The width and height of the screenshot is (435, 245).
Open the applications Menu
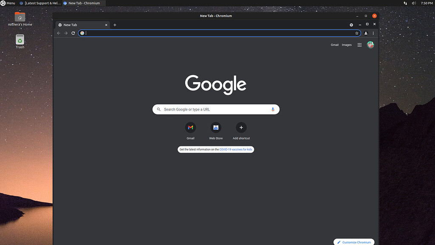pyautogui.click(x=8, y=3)
